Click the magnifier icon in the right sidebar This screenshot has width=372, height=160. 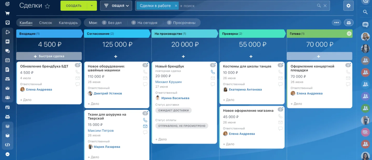click(x=365, y=12)
